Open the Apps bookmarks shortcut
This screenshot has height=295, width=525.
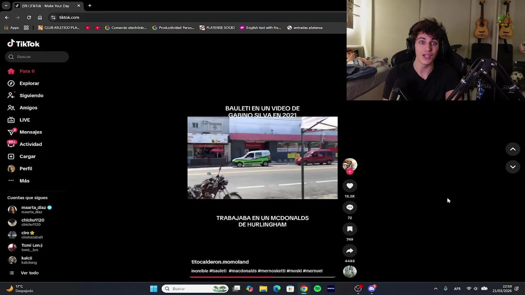point(11,28)
